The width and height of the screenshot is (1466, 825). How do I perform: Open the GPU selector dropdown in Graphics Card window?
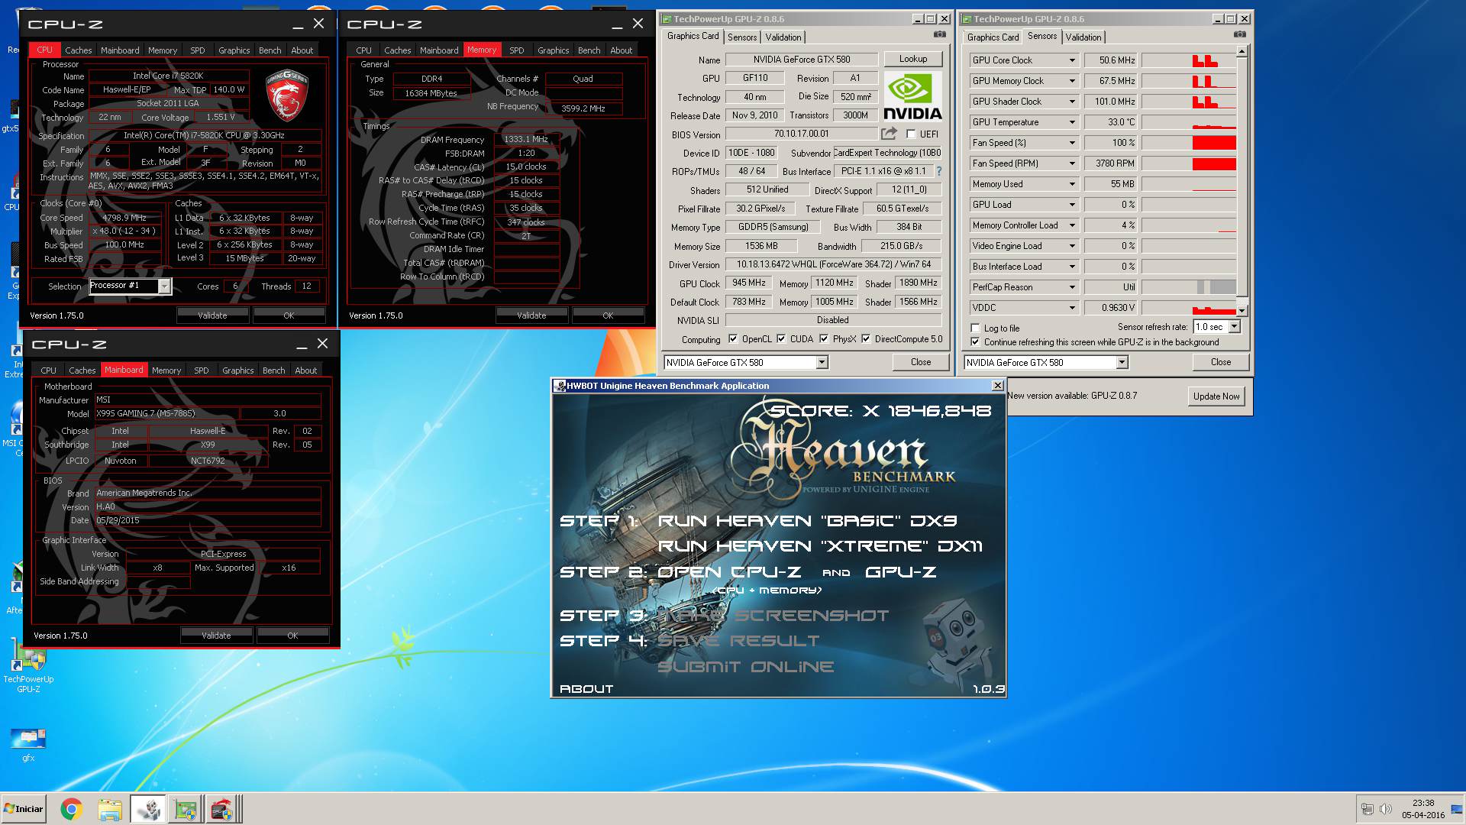click(822, 363)
